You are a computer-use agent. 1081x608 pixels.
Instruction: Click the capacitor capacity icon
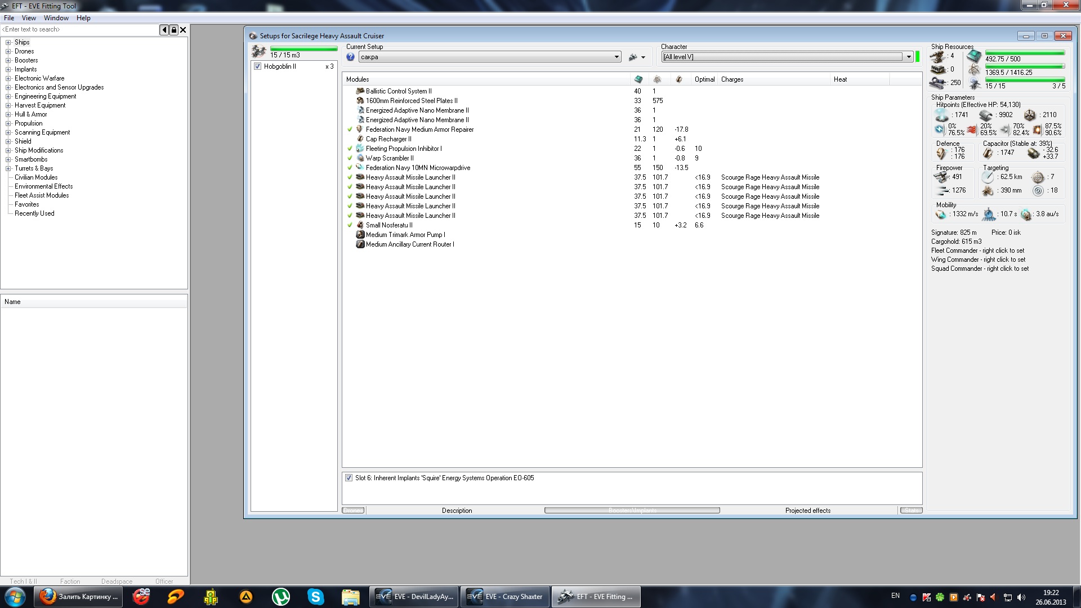tap(988, 153)
